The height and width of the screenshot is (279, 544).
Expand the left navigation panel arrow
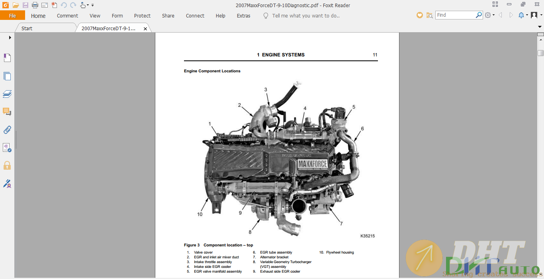pyautogui.click(x=10, y=37)
